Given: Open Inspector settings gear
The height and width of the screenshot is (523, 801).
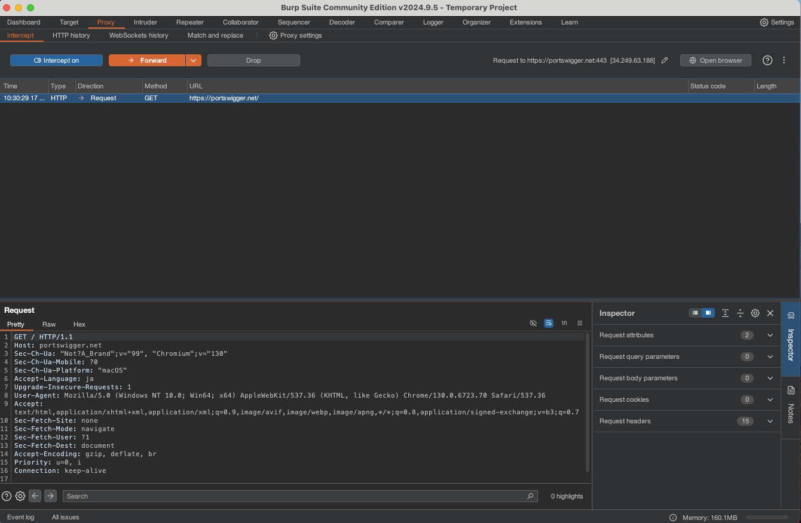Looking at the screenshot, I should pos(755,313).
